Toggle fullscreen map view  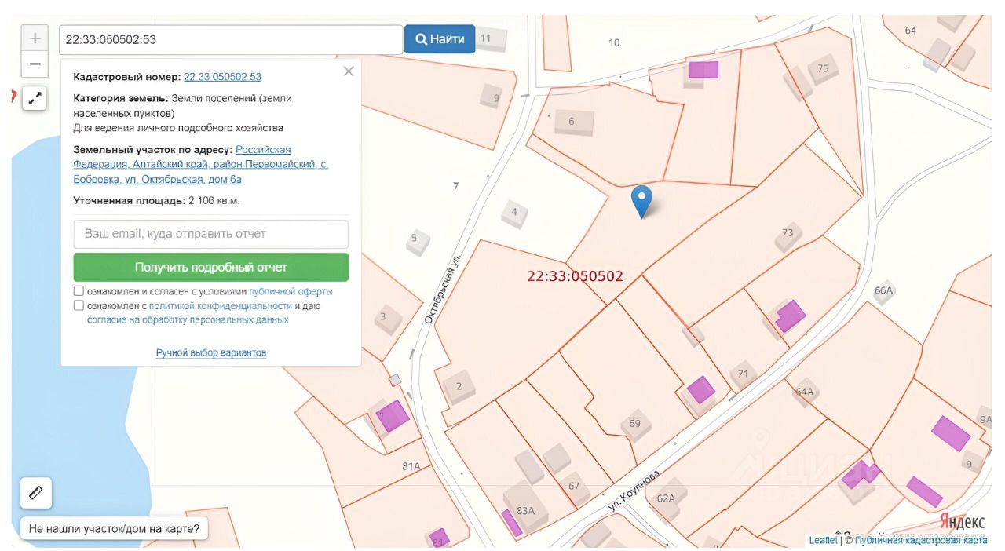click(35, 98)
